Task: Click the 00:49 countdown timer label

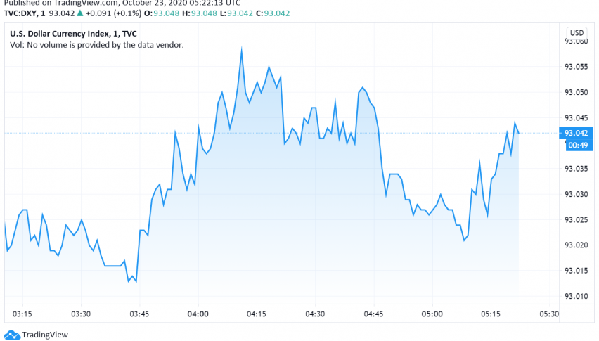Action: pos(579,145)
